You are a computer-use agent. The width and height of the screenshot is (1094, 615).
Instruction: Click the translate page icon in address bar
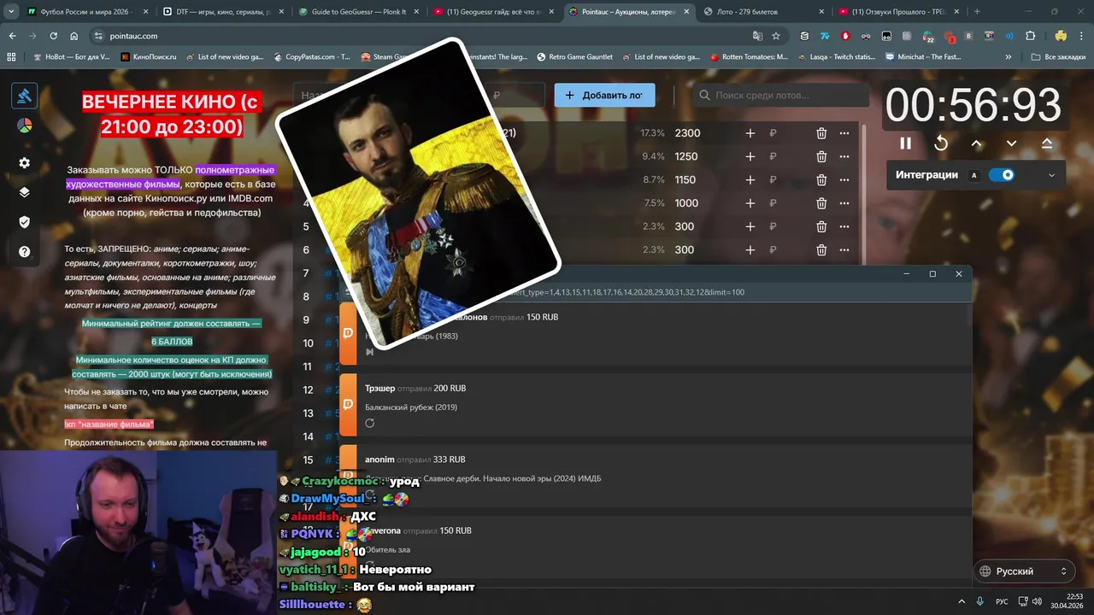(x=757, y=36)
